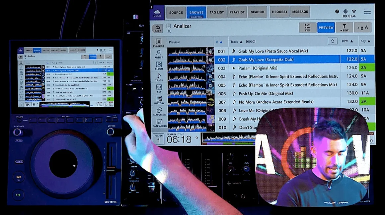Seek in the overview waveform beside 06:18
Viewport: 385px width, 215px height.
coord(228,139)
